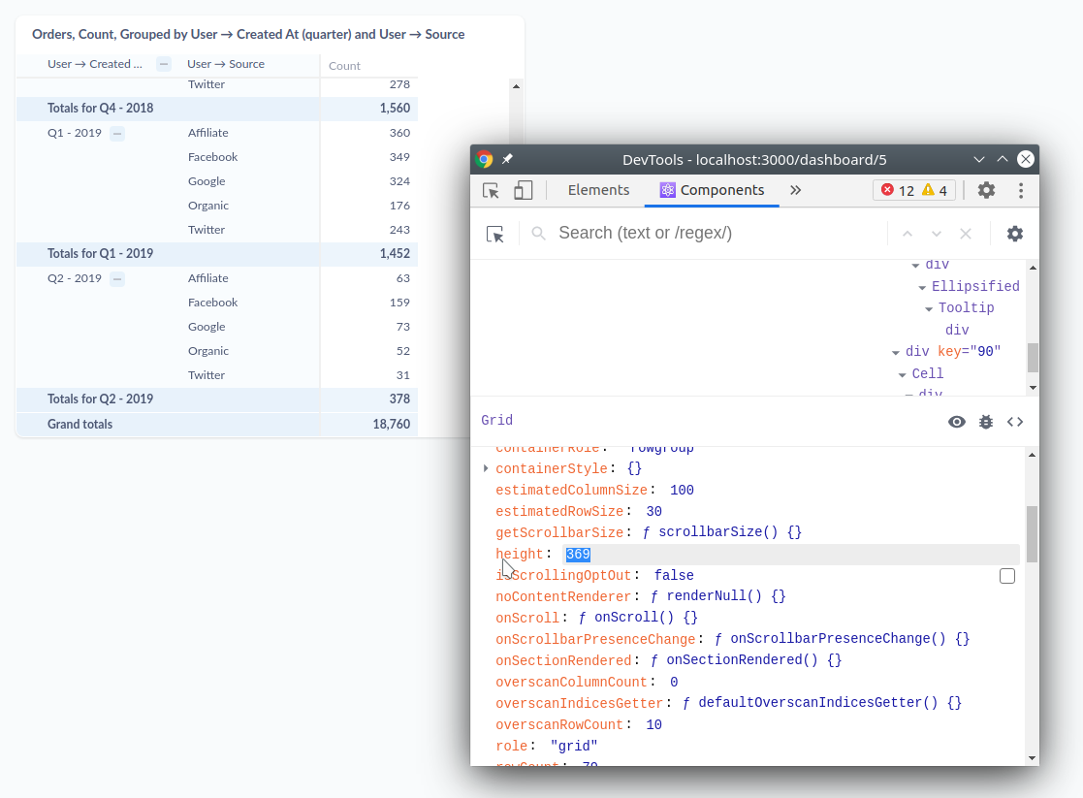Expand the containerStyle property
The width and height of the screenshot is (1083, 798).
[x=485, y=468]
